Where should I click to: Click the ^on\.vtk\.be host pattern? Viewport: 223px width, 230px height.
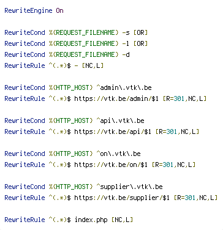[118, 154]
